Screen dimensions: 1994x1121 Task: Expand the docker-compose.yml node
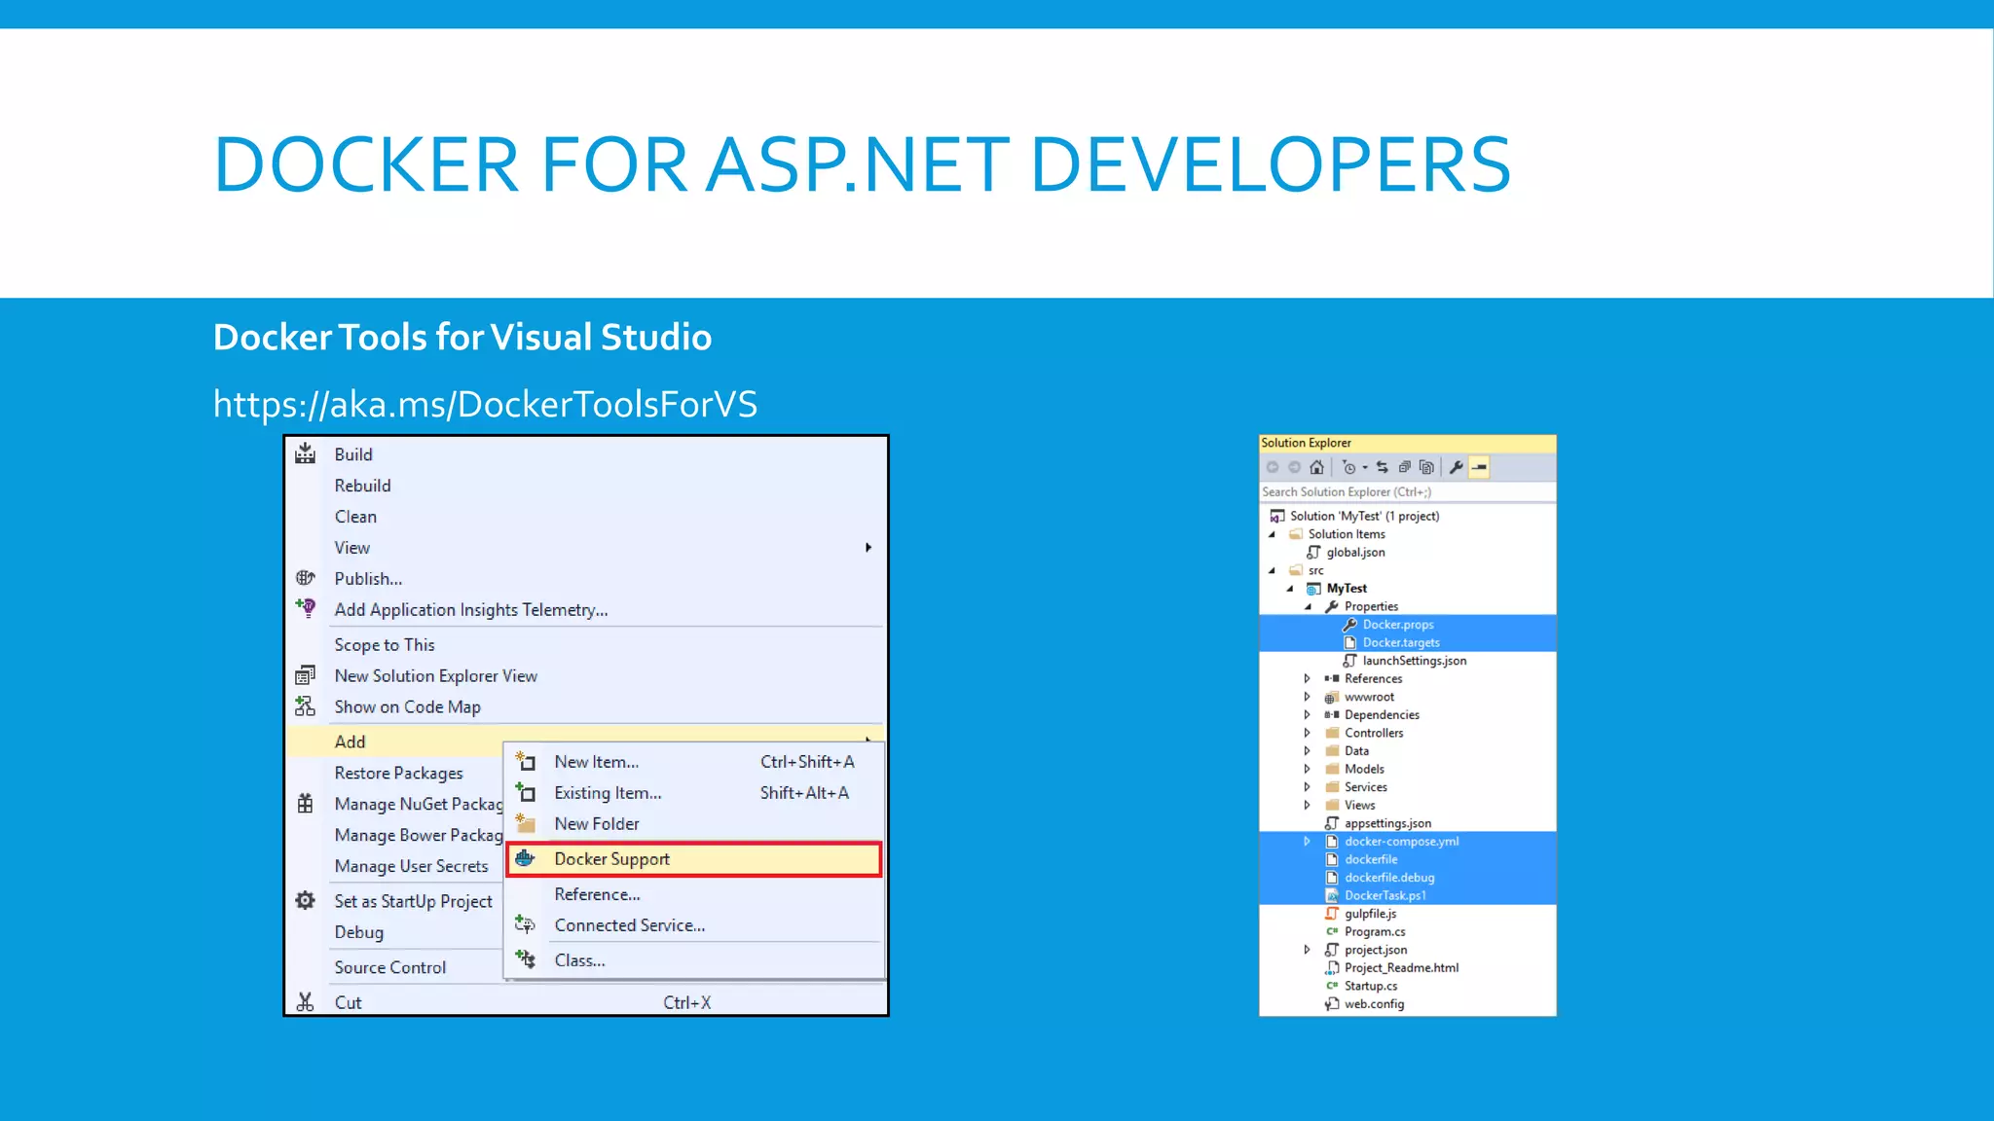[x=1308, y=842]
